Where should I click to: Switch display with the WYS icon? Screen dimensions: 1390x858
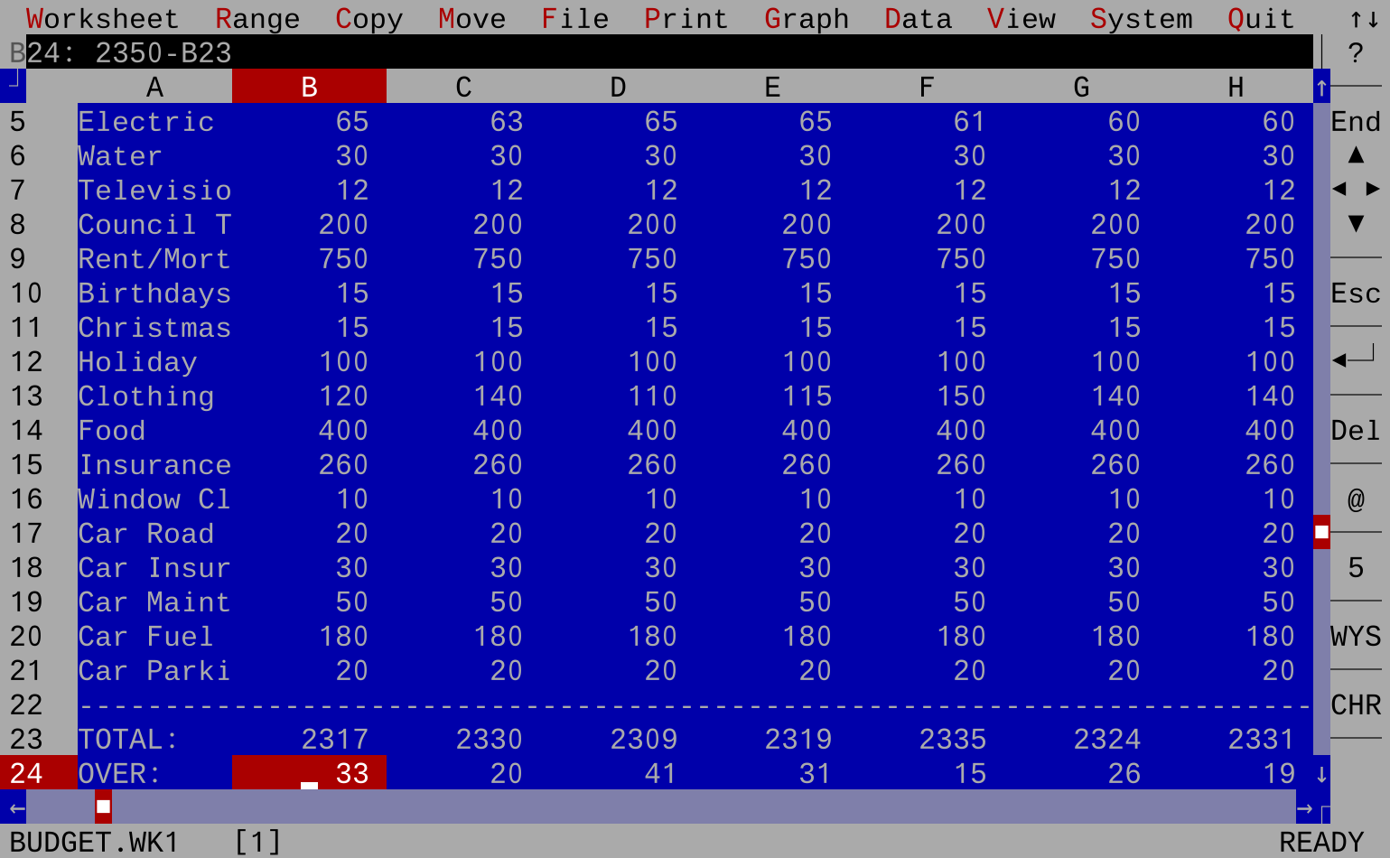pyautogui.click(x=1356, y=637)
